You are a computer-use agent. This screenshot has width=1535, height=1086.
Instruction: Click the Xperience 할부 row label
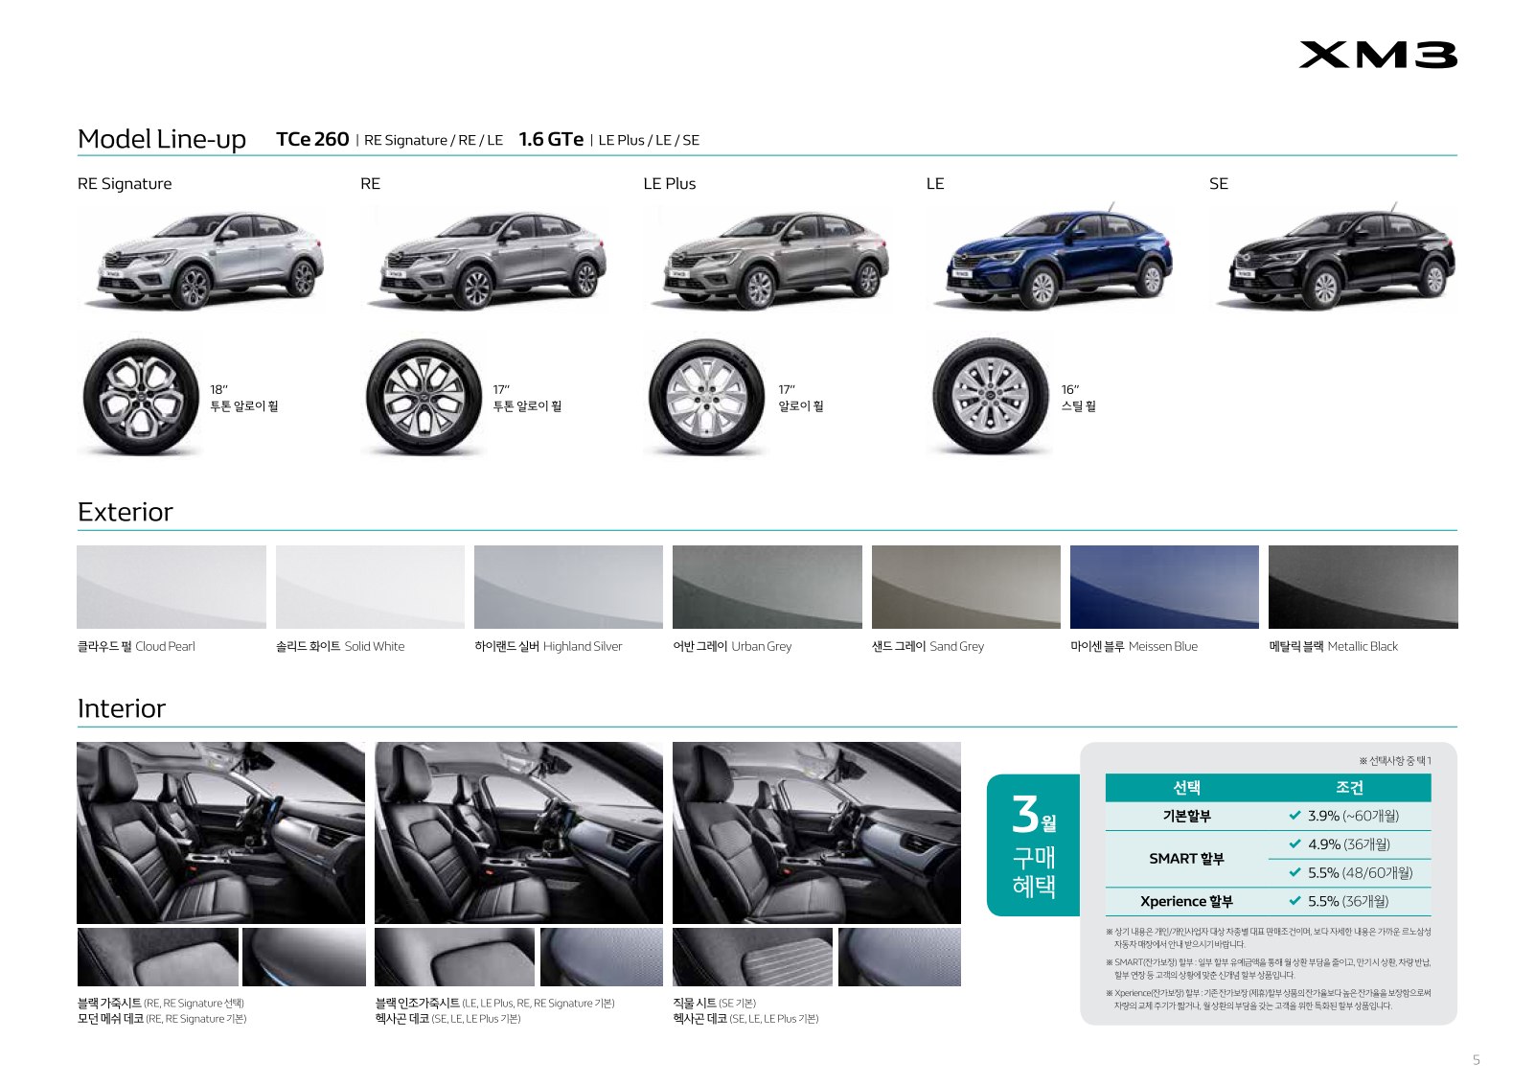click(x=1186, y=901)
